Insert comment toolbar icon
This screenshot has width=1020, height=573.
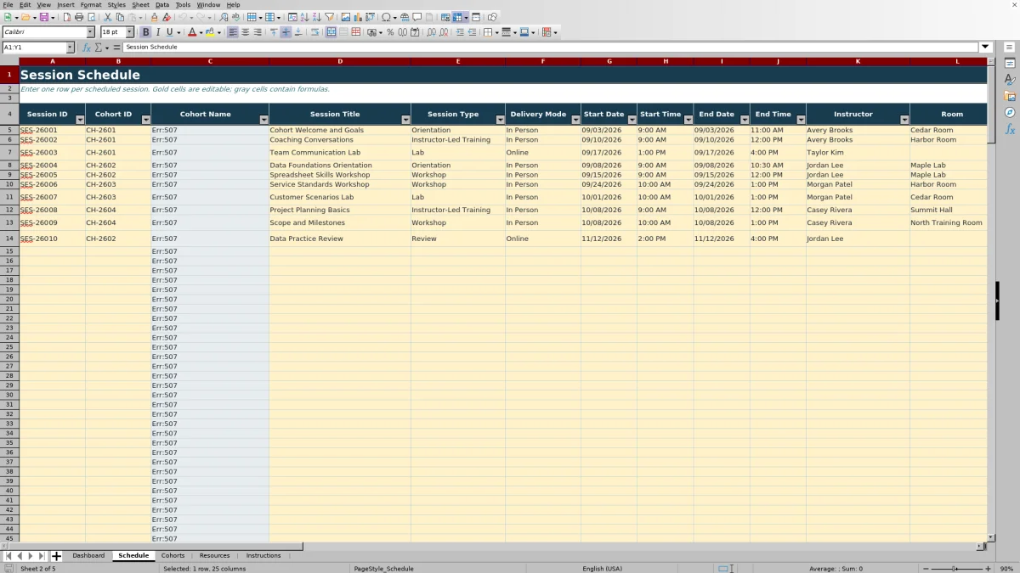click(416, 17)
